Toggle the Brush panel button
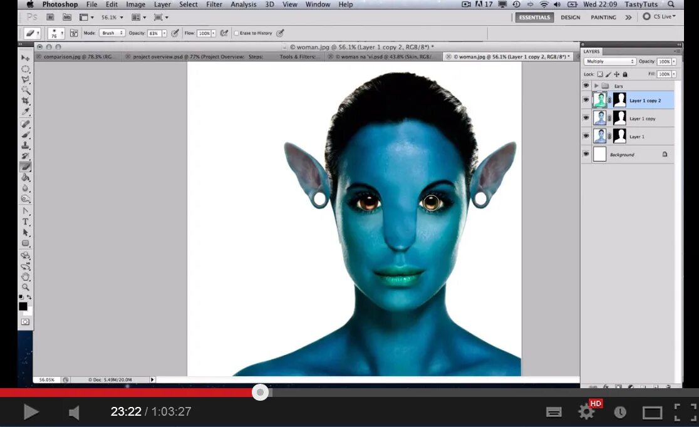 tap(74, 33)
